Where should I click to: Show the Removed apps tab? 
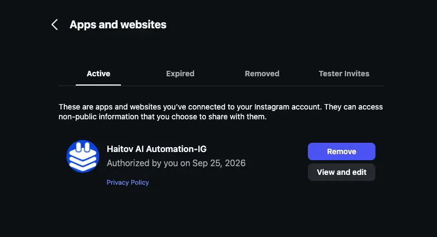pos(262,74)
